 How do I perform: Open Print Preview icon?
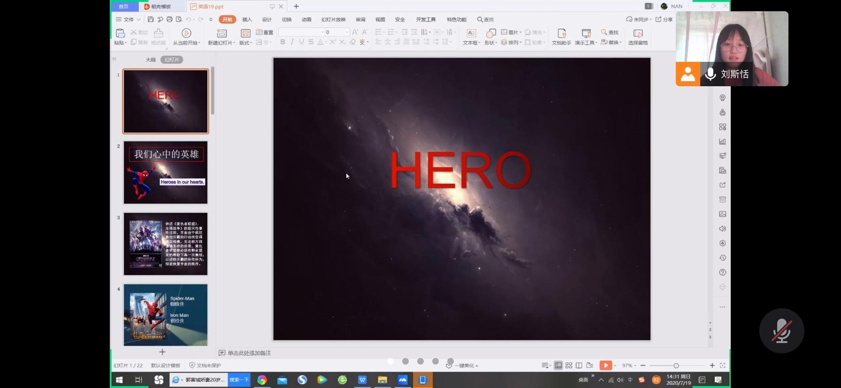pyautogui.click(x=179, y=19)
